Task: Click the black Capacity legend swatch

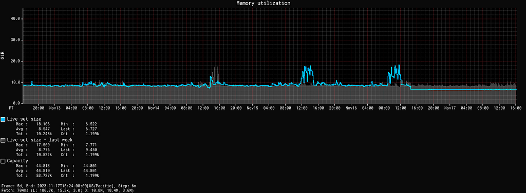Action: coord(3,161)
